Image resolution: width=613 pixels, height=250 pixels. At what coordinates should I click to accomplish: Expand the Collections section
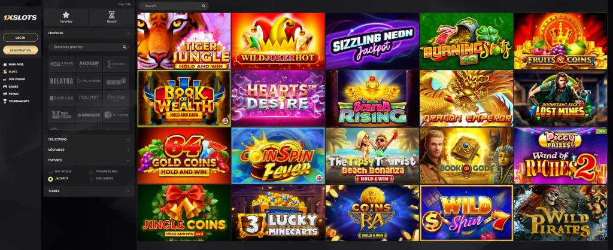(x=89, y=139)
